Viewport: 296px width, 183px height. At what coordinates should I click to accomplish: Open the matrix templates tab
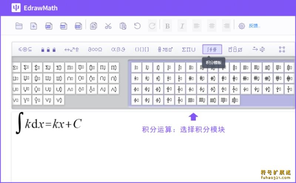282,49
